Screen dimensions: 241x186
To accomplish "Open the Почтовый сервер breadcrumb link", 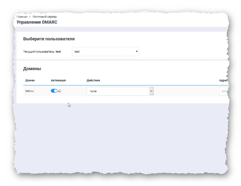I will point(45,17).
